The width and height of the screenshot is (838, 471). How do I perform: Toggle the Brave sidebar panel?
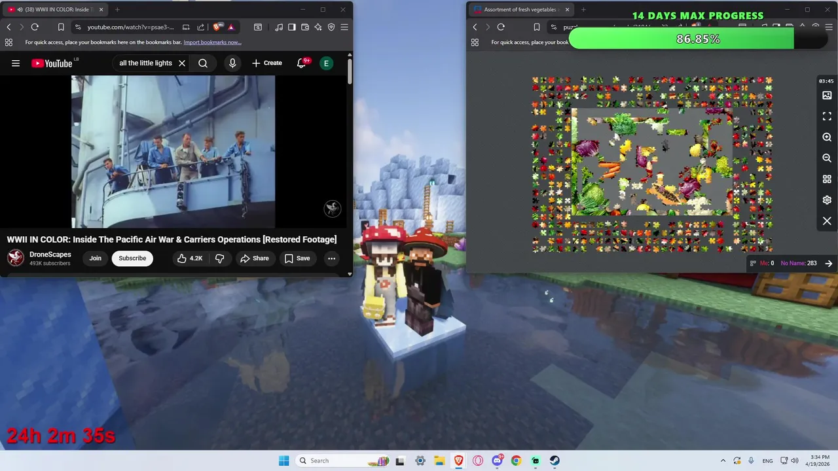[x=292, y=27]
